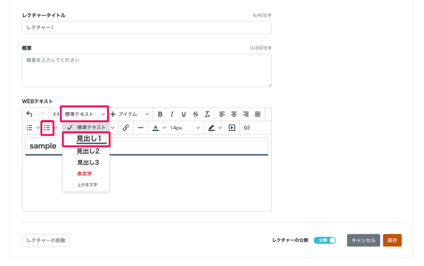
Task: Click the redo arrow icon
Action: (41, 114)
